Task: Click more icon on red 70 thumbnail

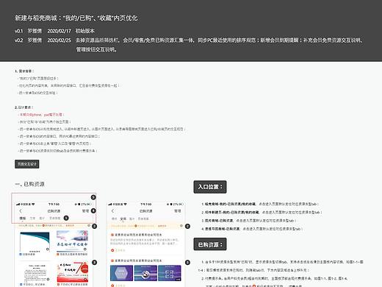Action: (x=85, y=279)
